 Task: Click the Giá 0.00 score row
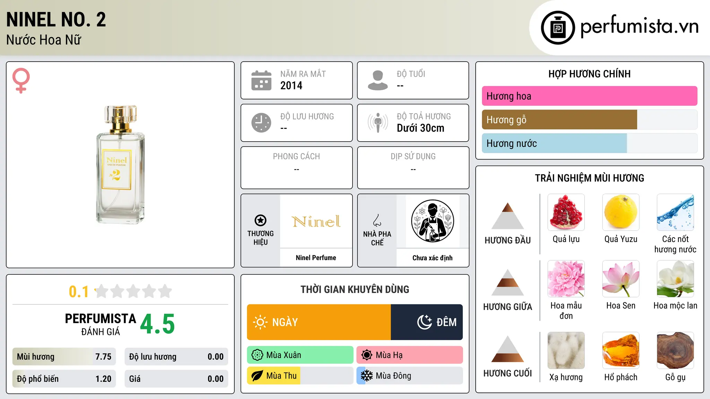[x=176, y=379]
